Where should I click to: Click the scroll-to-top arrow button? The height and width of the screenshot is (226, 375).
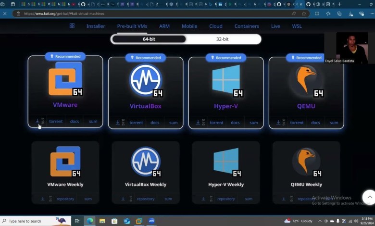369,197
